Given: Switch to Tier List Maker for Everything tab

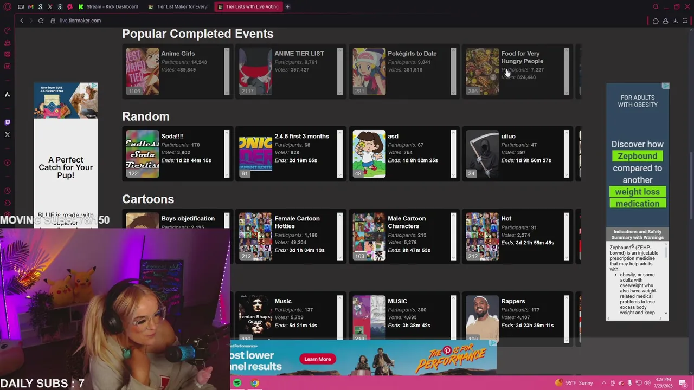Looking at the screenshot, I should coord(179,6).
